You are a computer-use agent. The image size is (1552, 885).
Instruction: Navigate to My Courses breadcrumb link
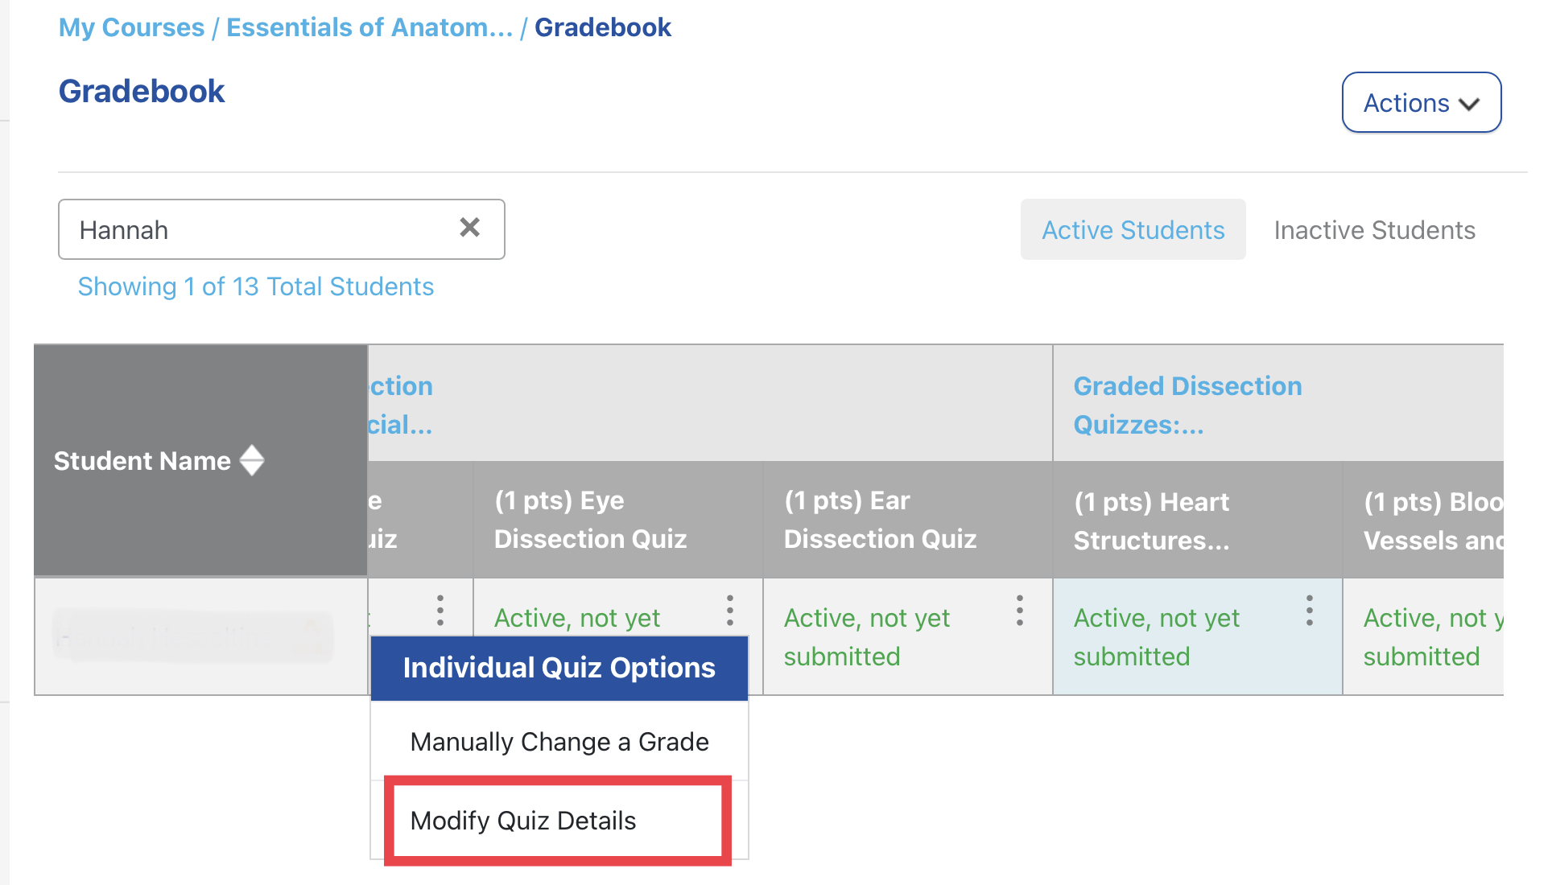coord(131,27)
